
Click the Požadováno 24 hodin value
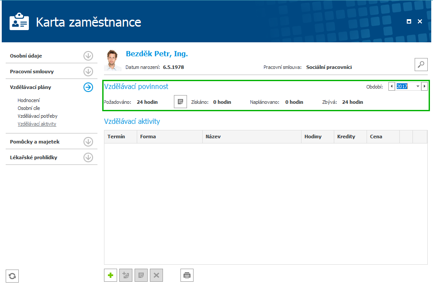point(147,102)
